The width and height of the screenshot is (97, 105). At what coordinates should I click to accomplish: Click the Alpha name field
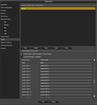coord(66,63)
